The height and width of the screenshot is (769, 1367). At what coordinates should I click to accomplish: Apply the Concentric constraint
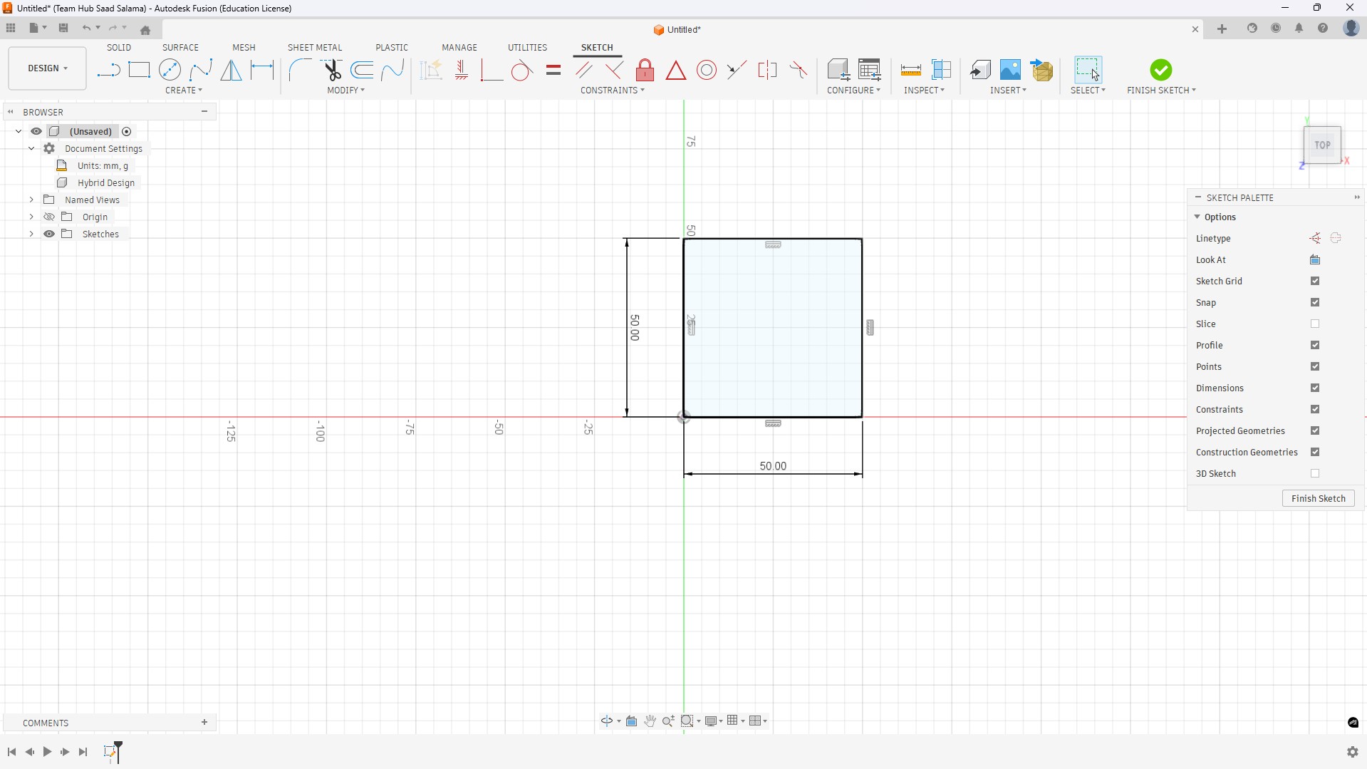pyautogui.click(x=707, y=70)
